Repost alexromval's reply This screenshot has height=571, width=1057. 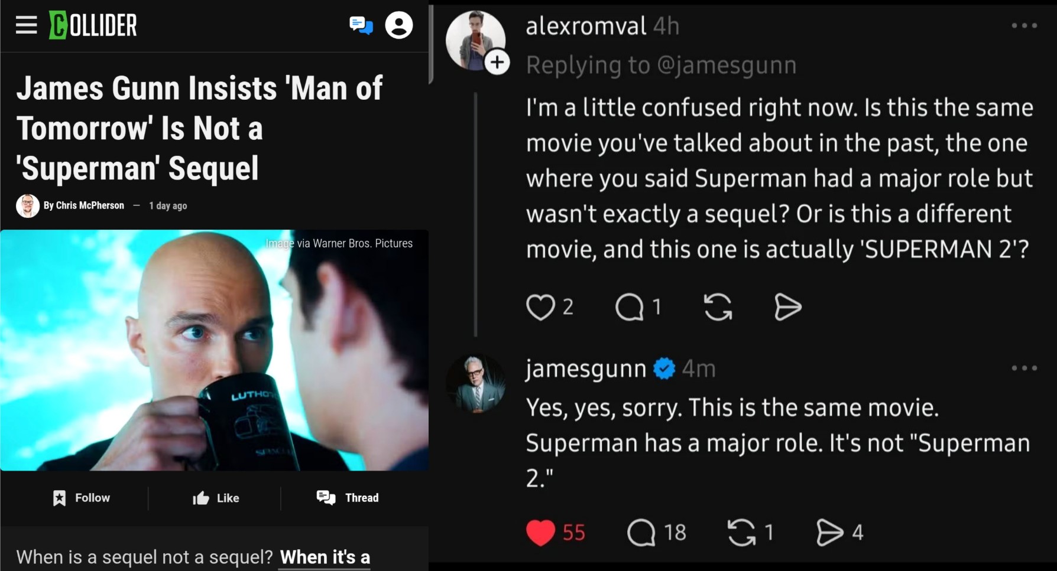click(718, 307)
